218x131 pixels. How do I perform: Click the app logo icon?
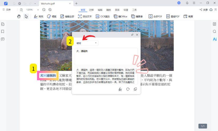(x=6, y=3)
